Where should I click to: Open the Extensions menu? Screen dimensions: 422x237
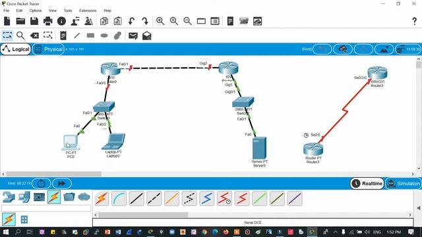tap(88, 11)
